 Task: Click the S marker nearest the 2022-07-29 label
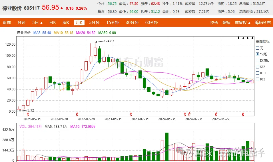pos(77,114)
